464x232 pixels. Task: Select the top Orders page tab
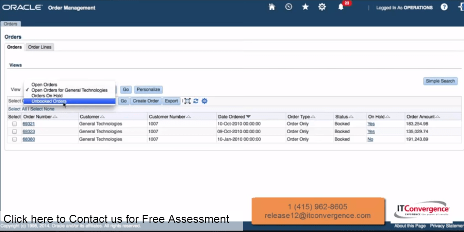pyautogui.click(x=11, y=24)
